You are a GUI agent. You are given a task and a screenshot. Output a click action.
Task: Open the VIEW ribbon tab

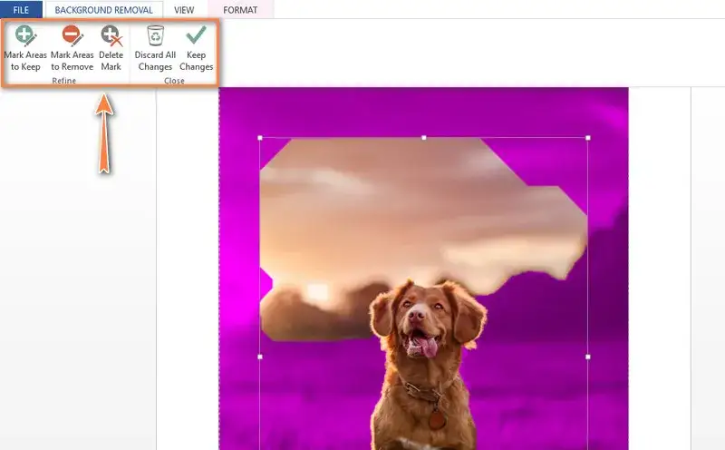point(184,10)
